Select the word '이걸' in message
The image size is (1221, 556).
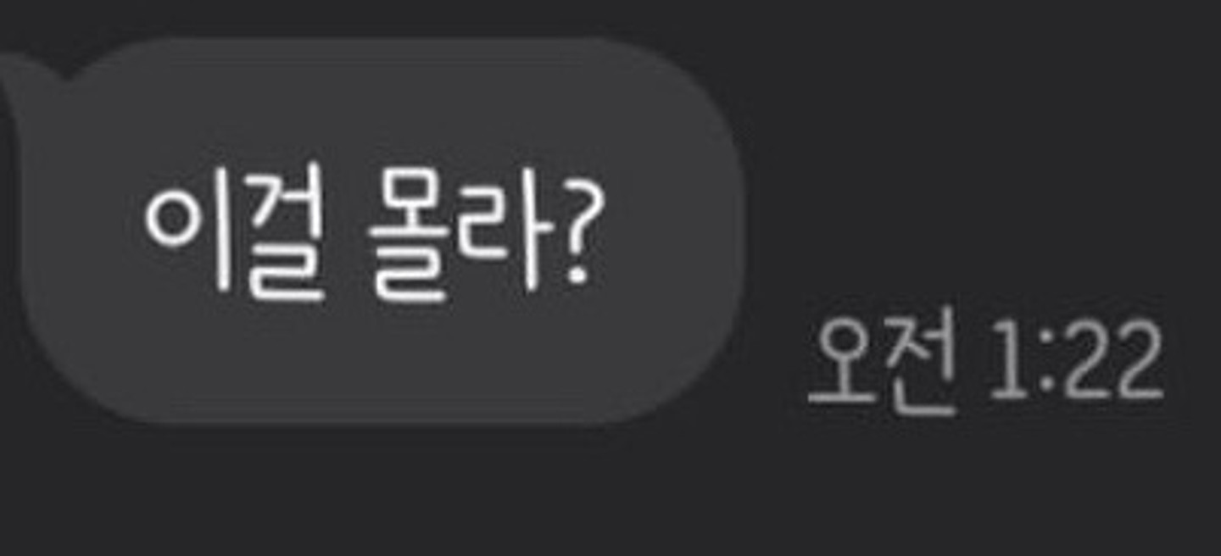click(235, 234)
